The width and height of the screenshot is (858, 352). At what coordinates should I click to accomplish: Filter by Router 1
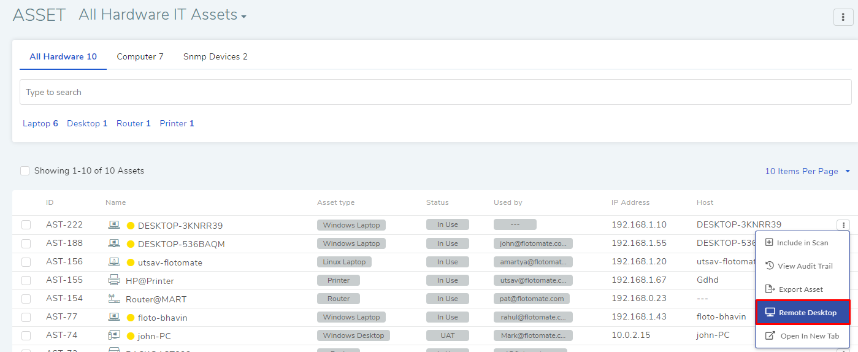(x=134, y=123)
